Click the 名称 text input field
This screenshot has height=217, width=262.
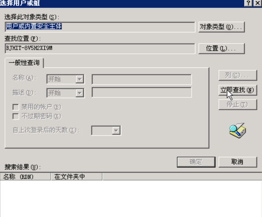point(141,79)
